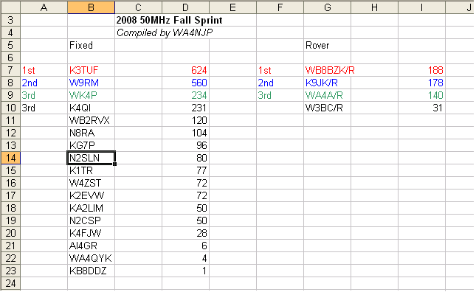Select column D header

(x=185, y=7)
